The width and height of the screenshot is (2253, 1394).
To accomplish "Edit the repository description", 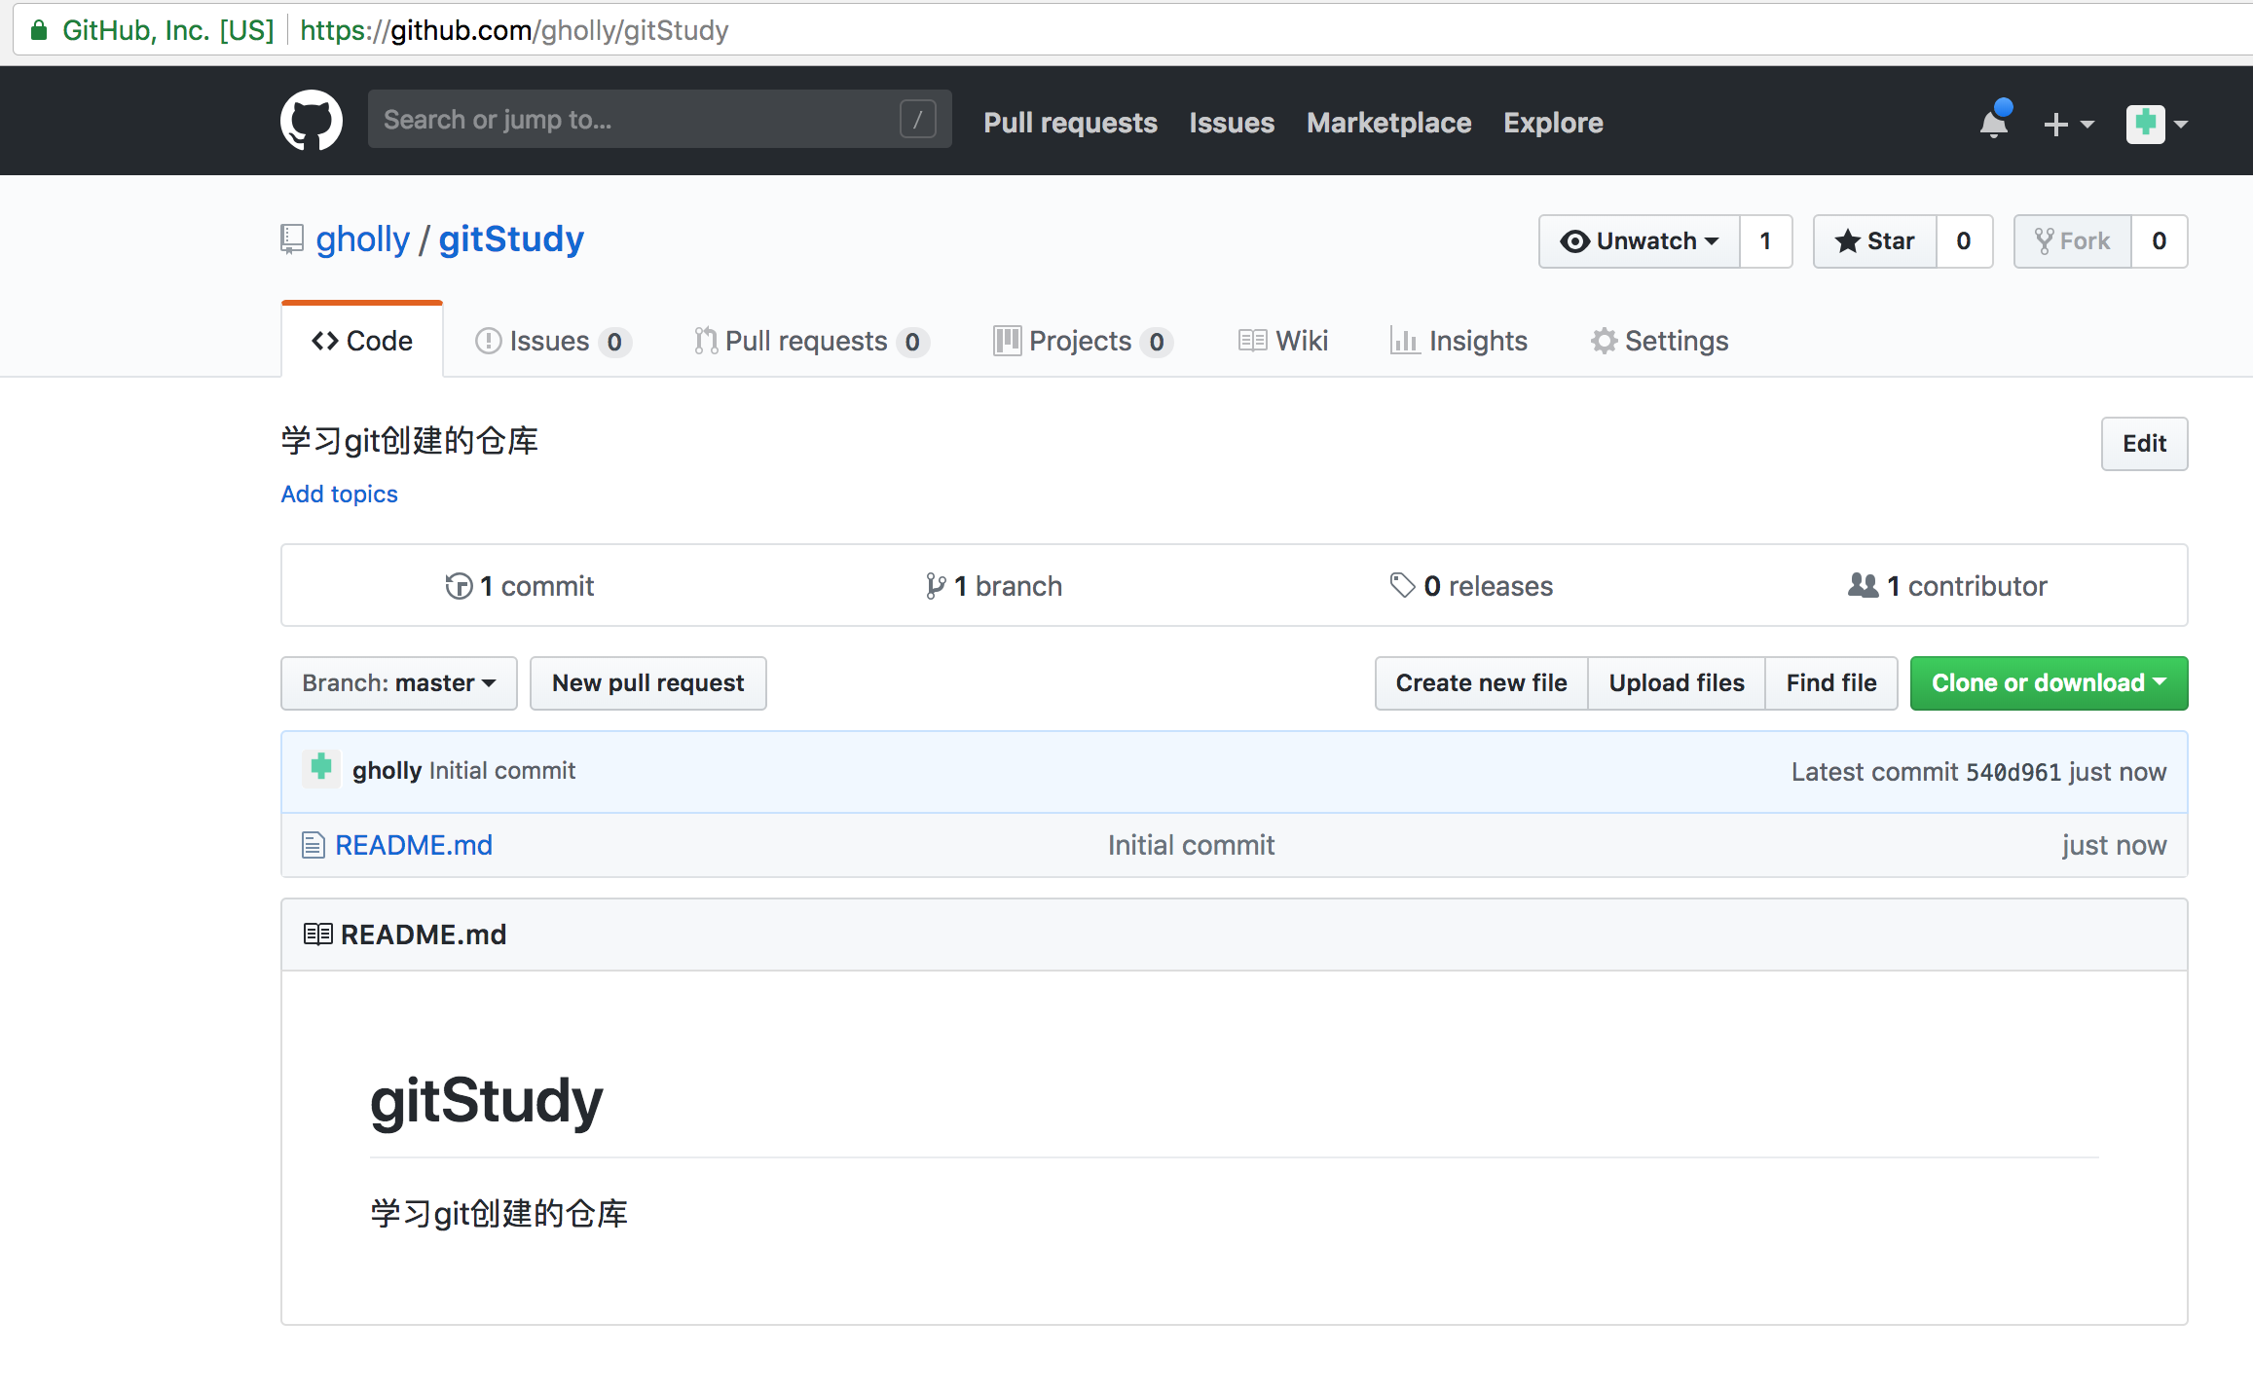I will click(x=2144, y=444).
